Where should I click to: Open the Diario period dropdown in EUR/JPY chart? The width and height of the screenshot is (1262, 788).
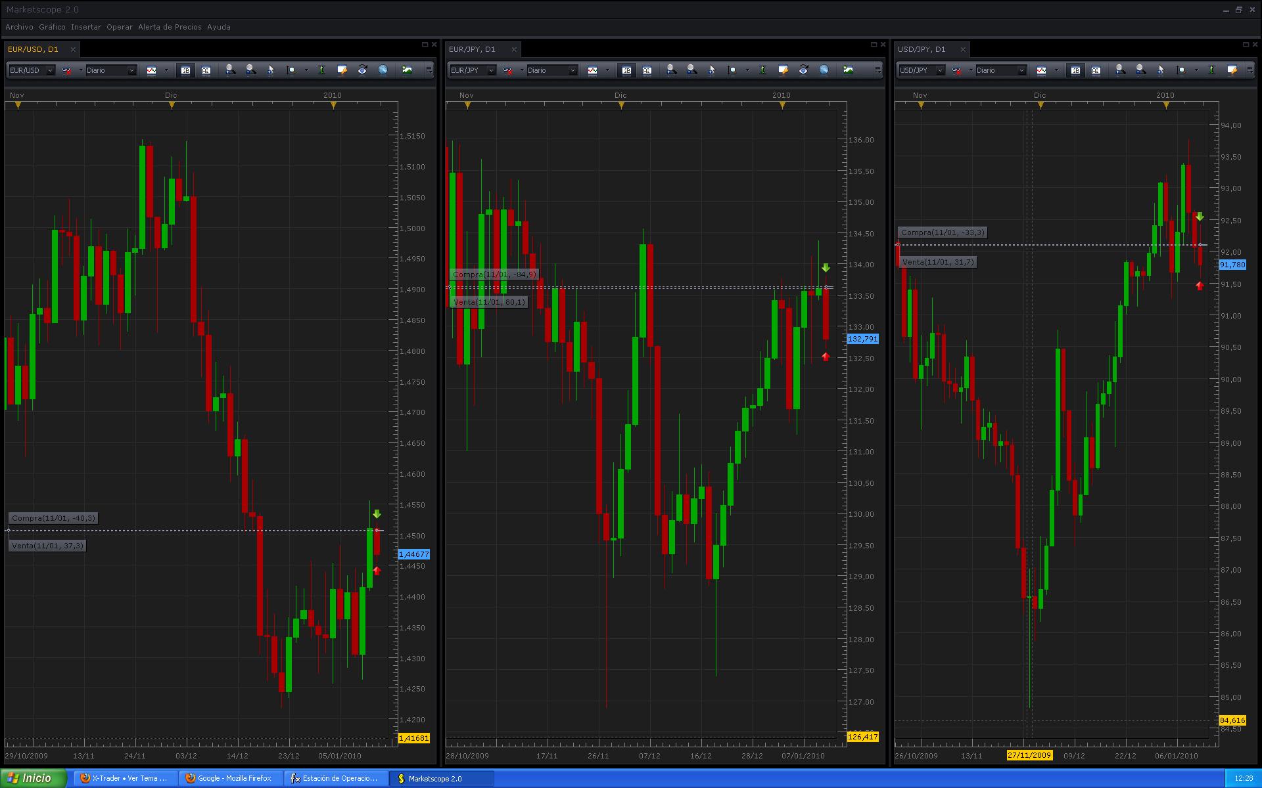[573, 70]
